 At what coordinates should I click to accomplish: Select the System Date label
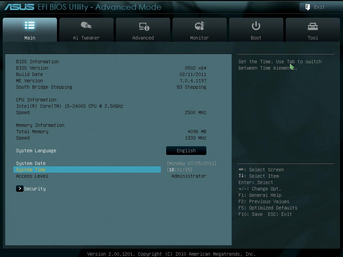pyautogui.click(x=30, y=163)
